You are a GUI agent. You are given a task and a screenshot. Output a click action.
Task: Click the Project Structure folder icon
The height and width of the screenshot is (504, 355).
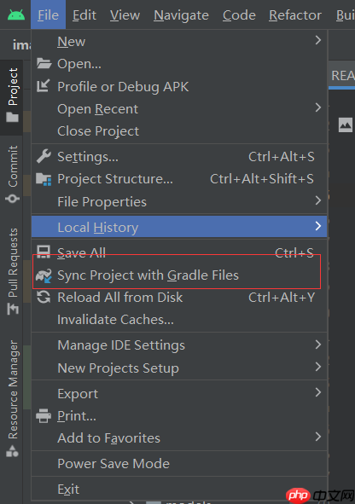44,179
